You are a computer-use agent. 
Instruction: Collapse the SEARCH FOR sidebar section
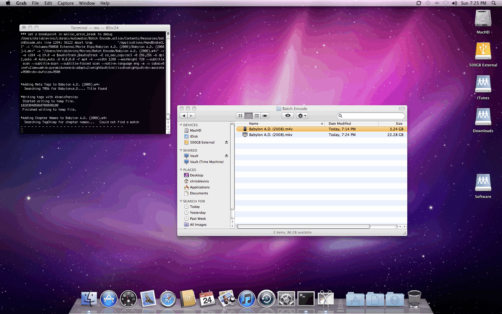tap(181, 201)
